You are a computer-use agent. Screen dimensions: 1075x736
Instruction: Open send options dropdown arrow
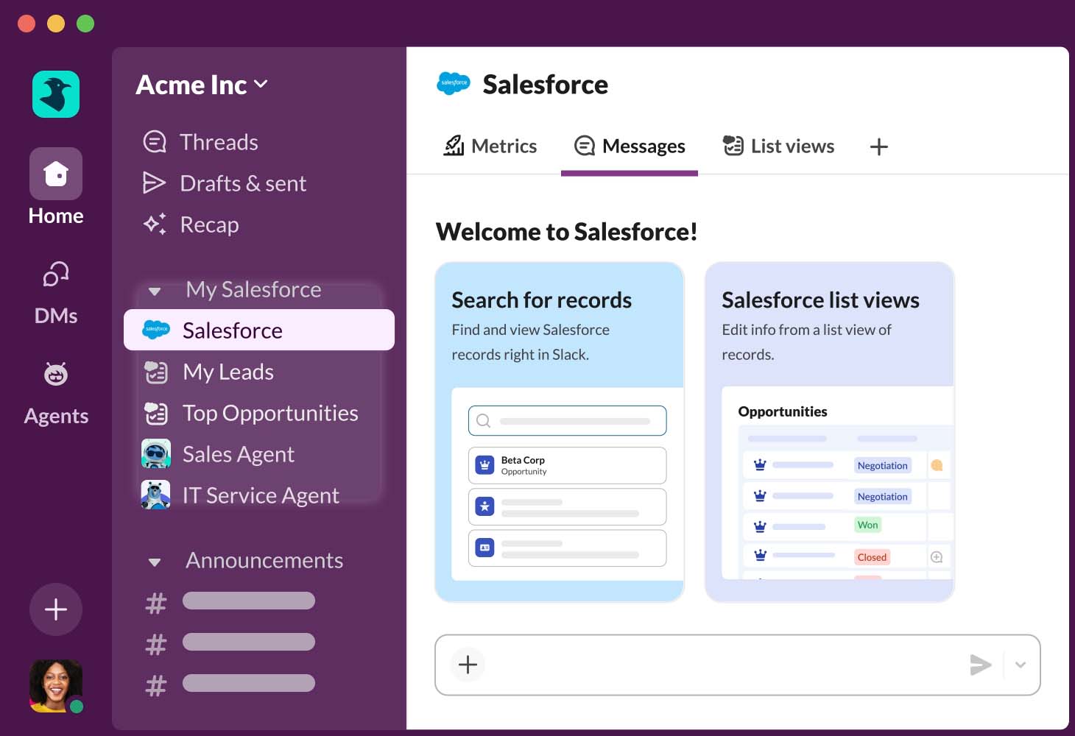click(1021, 665)
